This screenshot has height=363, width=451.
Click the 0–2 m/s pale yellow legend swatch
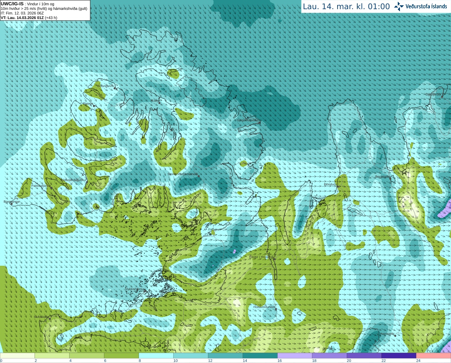tap(17, 356)
